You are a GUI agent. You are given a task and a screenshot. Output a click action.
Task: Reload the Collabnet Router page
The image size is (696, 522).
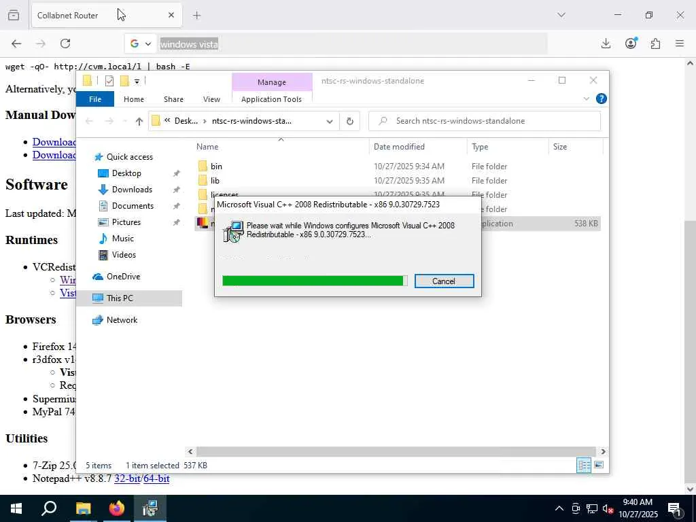coord(65,43)
